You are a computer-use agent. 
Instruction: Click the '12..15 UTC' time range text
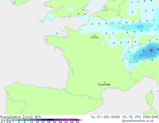tap(131, 117)
